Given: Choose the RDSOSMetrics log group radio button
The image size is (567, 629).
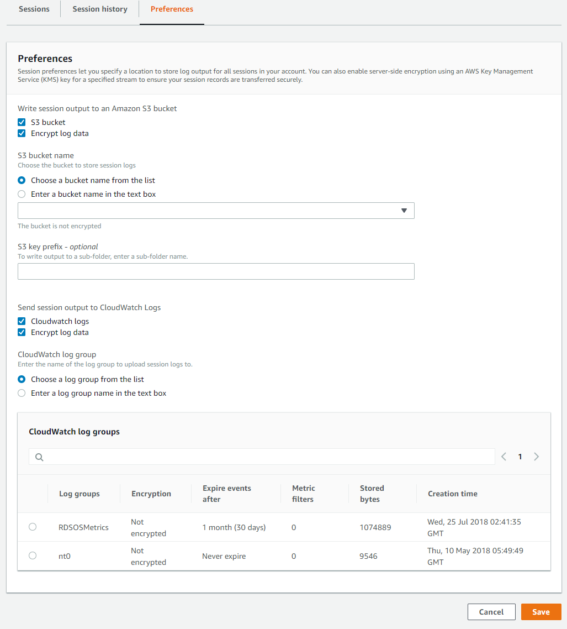Looking at the screenshot, I should pyautogui.click(x=33, y=527).
